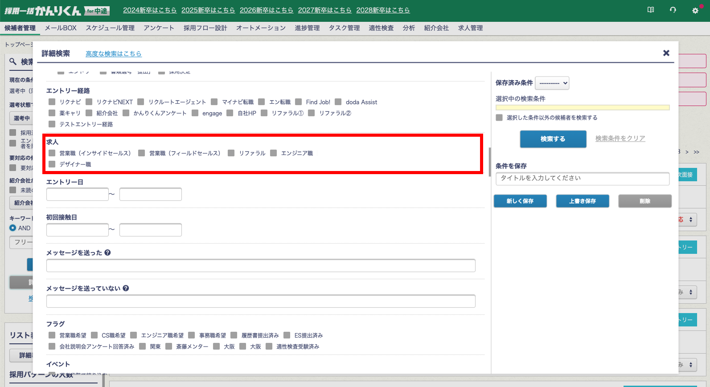Open the 採用フロー設計 menu
Image resolution: width=710 pixels, height=387 pixels.
click(205, 28)
